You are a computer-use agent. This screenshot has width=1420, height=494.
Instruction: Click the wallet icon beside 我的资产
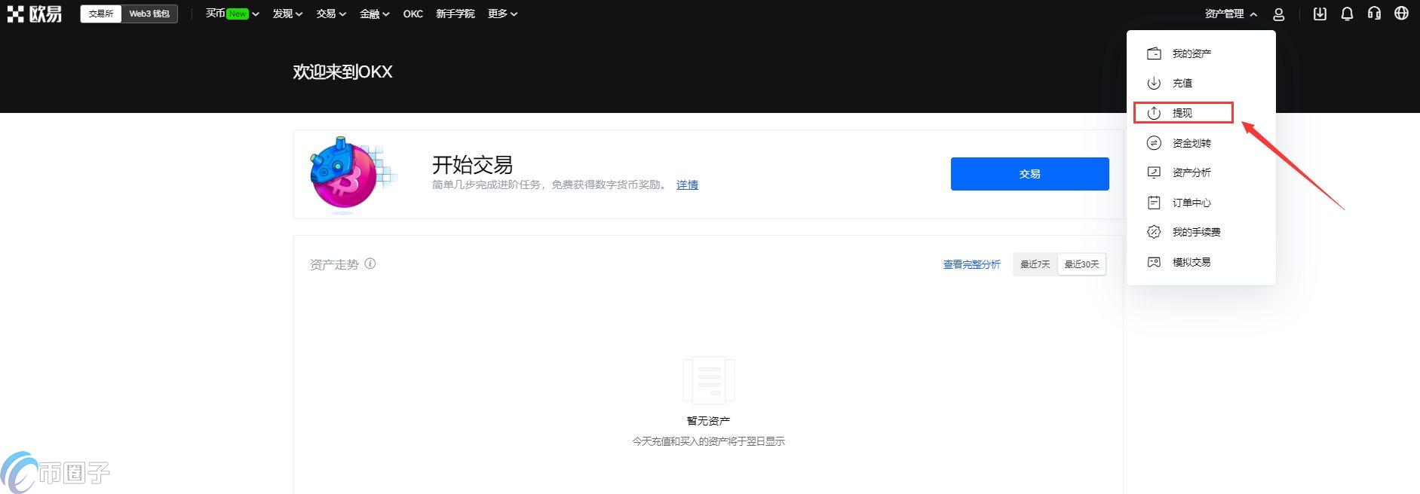1154,53
